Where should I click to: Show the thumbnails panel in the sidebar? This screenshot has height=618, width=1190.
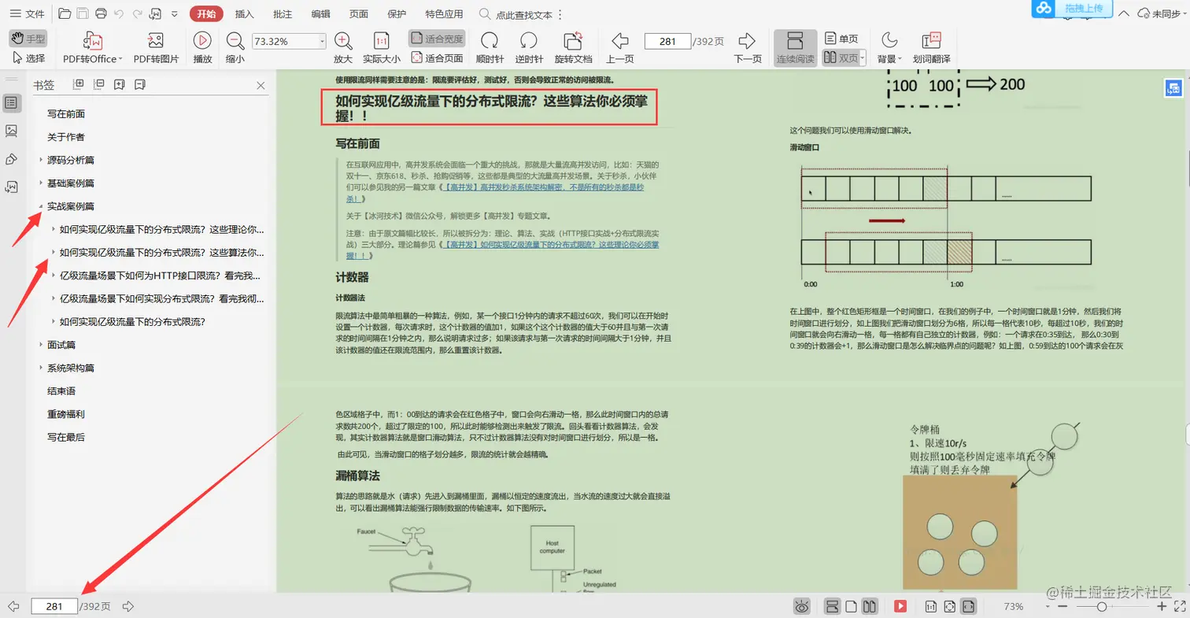pos(12,131)
